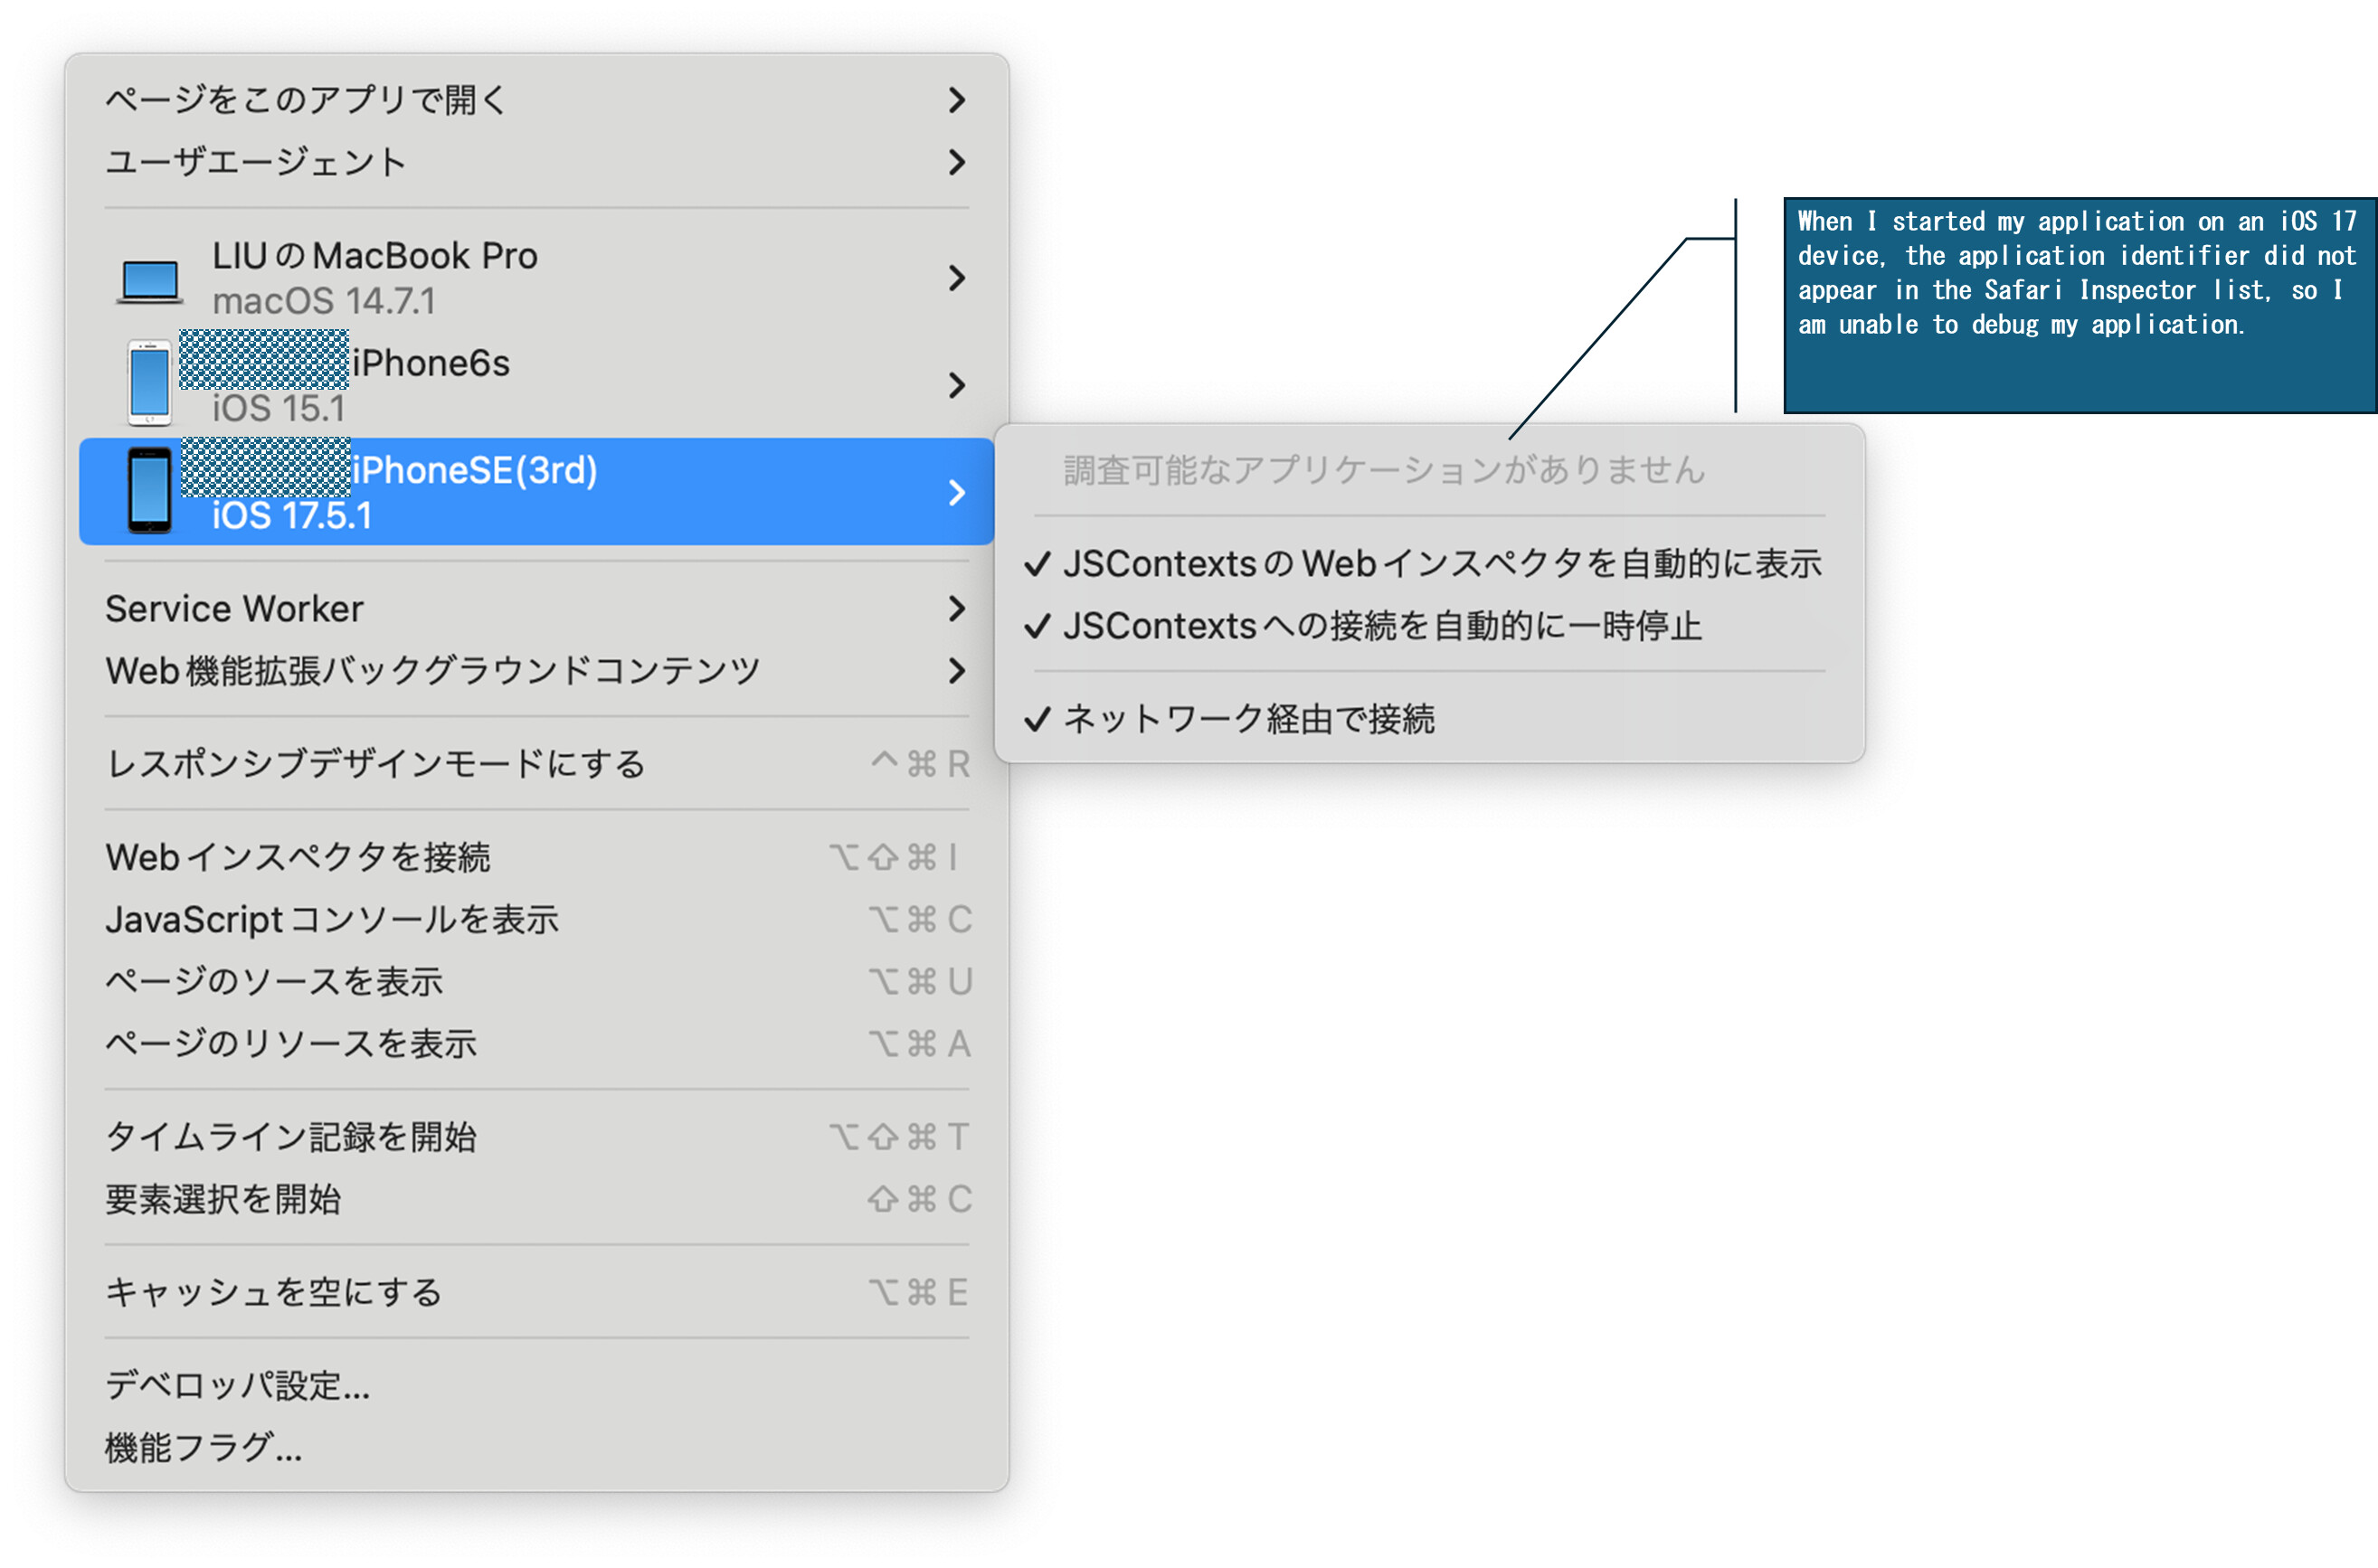
Task: Click the MacBook Pro laptop icon
Action: tap(150, 279)
